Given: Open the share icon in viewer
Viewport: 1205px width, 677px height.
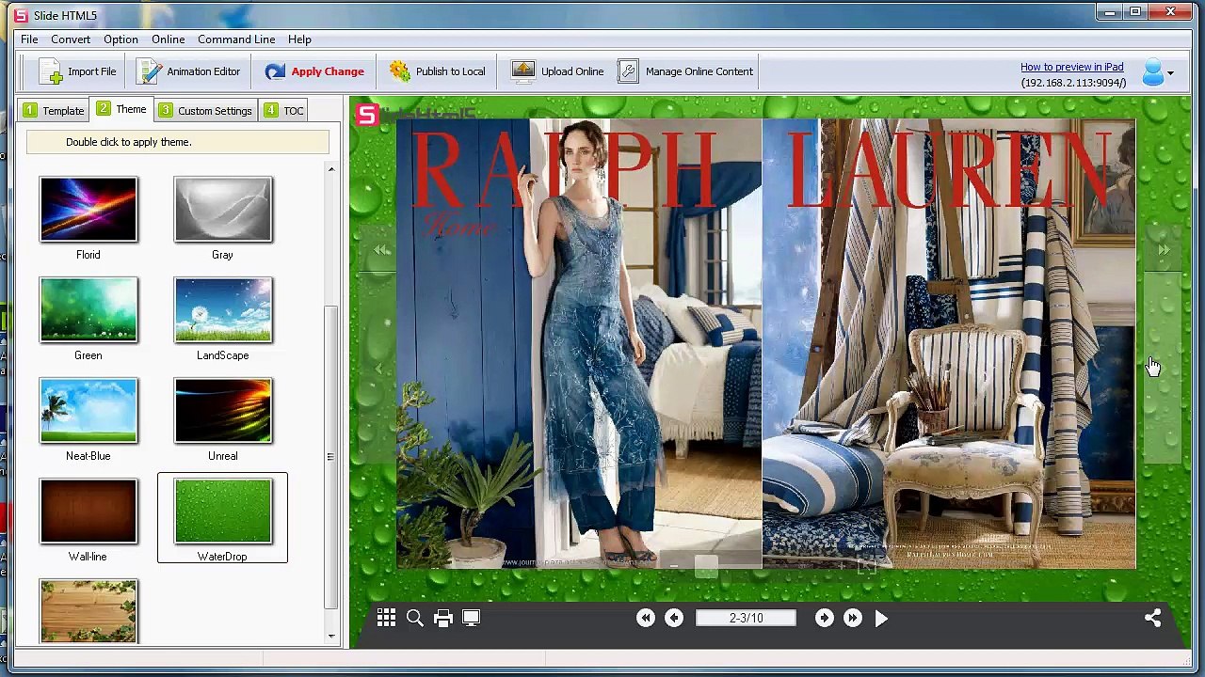Looking at the screenshot, I should [x=1152, y=618].
